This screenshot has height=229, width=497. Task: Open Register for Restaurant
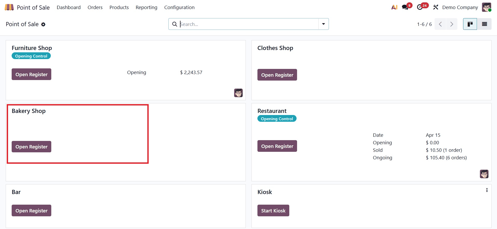pyautogui.click(x=277, y=146)
